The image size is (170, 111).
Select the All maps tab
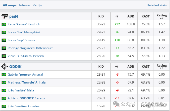coord(10,5)
